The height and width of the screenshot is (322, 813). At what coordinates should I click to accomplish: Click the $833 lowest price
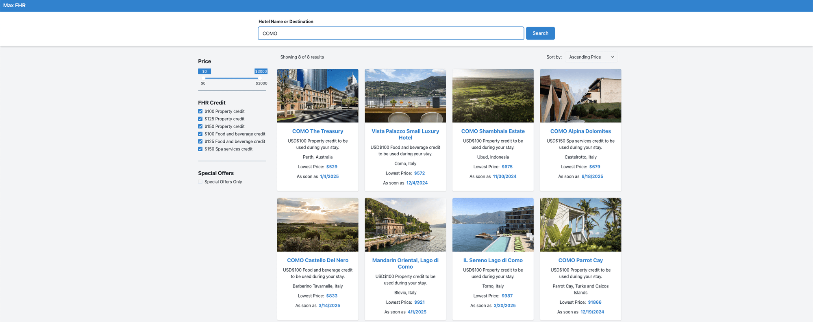click(332, 296)
